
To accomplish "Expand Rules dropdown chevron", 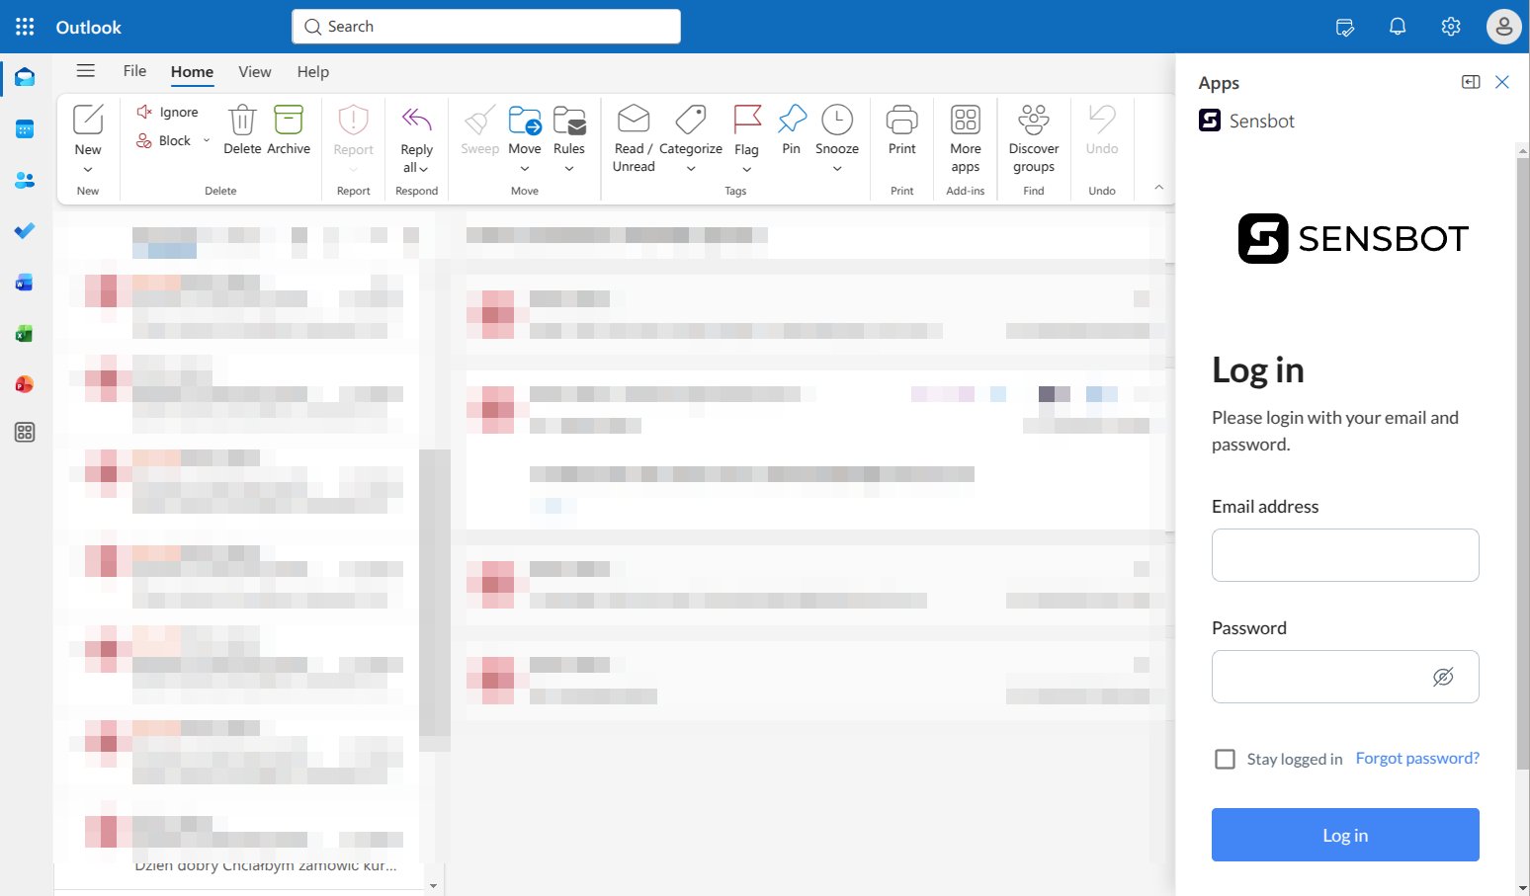I will pyautogui.click(x=569, y=169).
